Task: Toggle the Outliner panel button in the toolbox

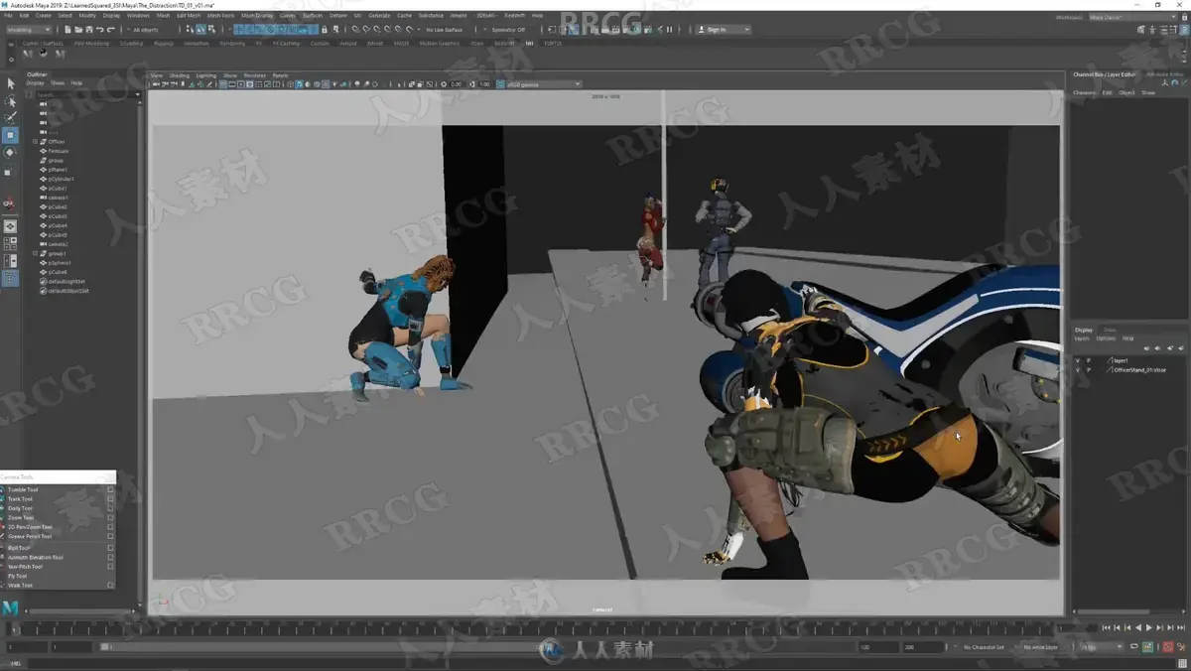Action: coord(10,279)
